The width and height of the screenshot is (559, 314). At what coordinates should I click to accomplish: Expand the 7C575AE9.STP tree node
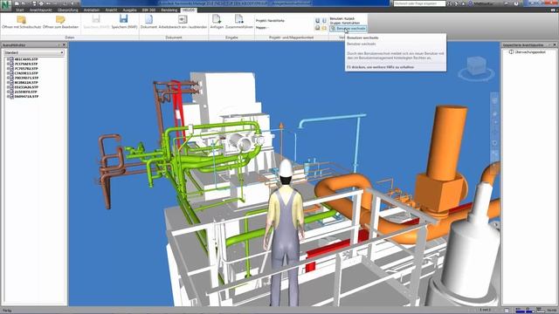(x=8, y=64)
